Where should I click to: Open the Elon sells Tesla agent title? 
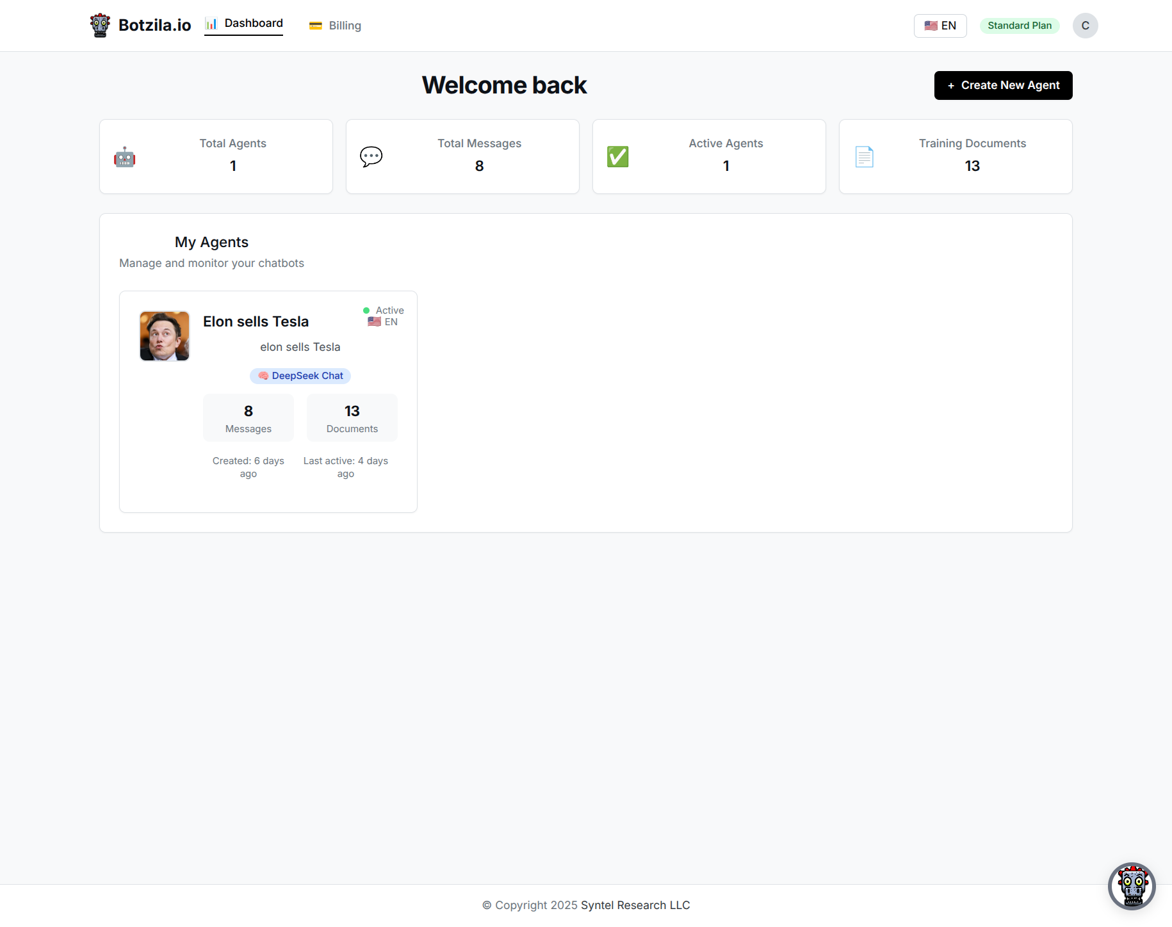[256, 321]
